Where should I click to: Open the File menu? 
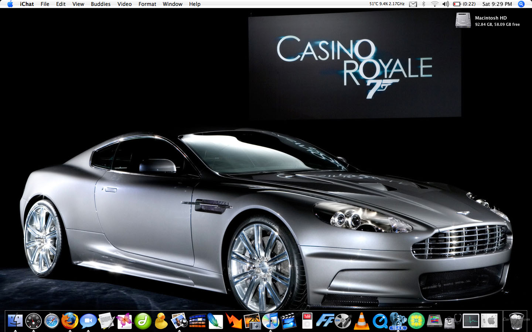(45, 4)
